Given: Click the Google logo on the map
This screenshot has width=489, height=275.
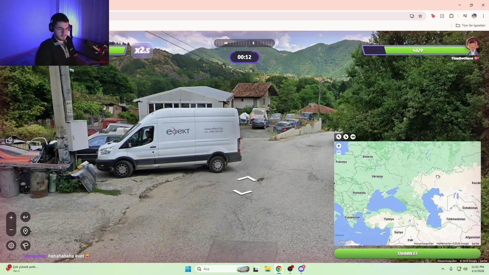Looking at the screenshot, I should coord(344,242).
